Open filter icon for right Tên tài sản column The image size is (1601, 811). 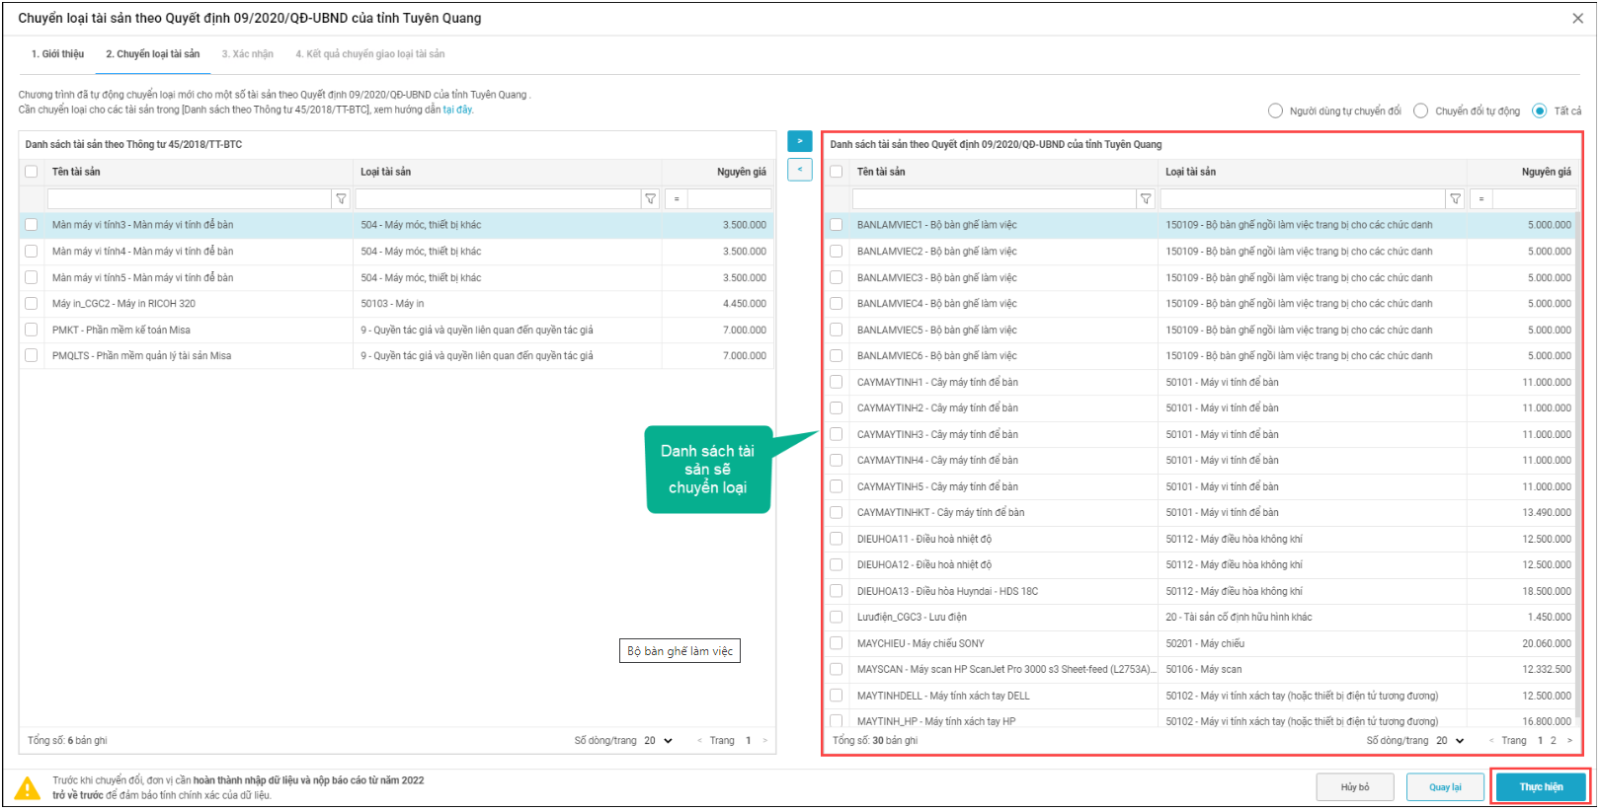tap(1146, 199)
